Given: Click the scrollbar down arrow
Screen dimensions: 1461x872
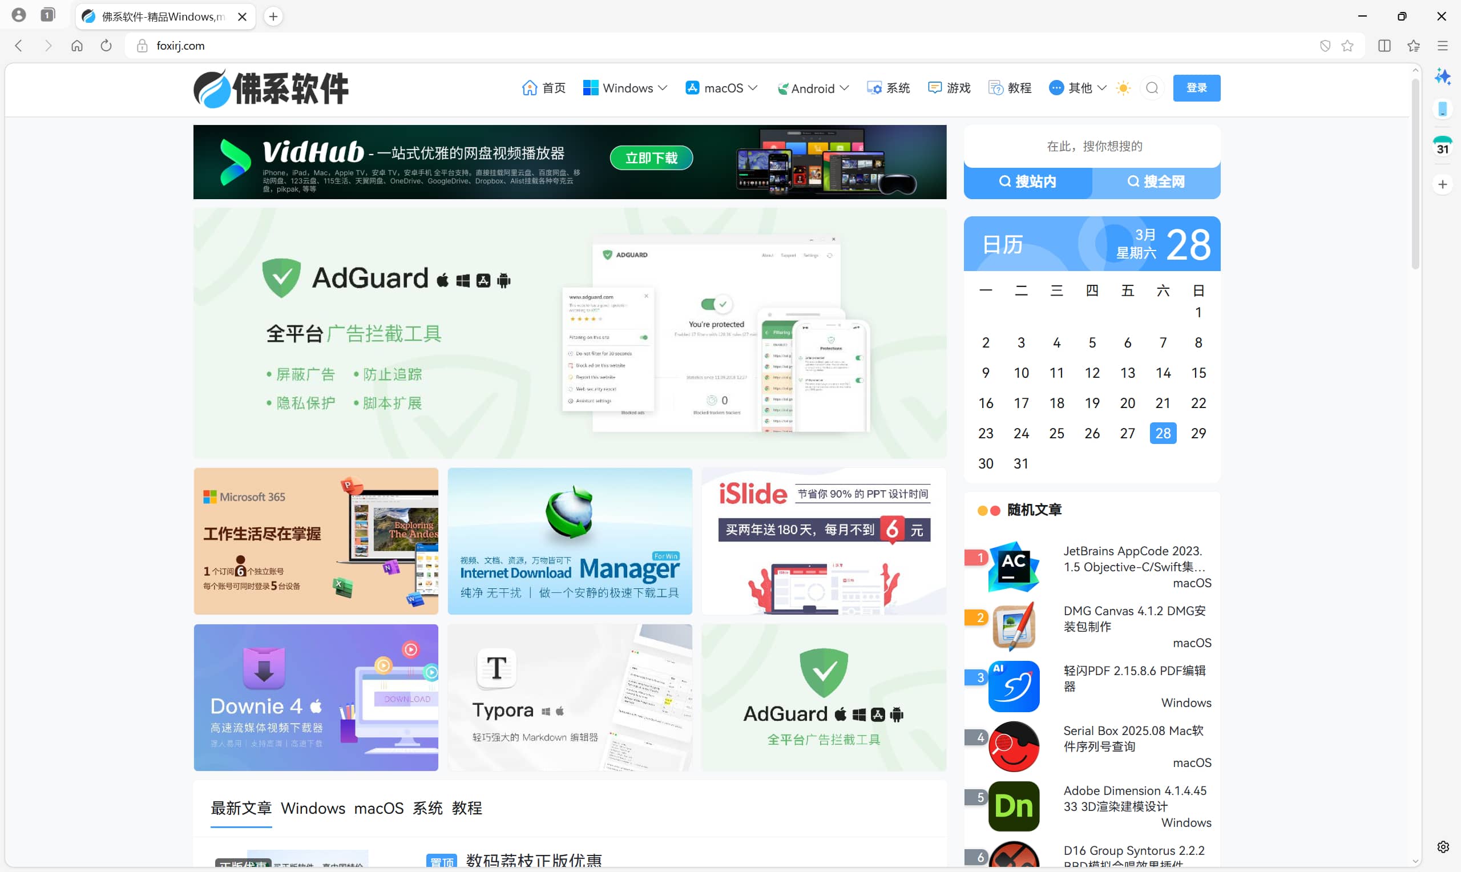Looking at the screenshot, I should coord(1415,861).
